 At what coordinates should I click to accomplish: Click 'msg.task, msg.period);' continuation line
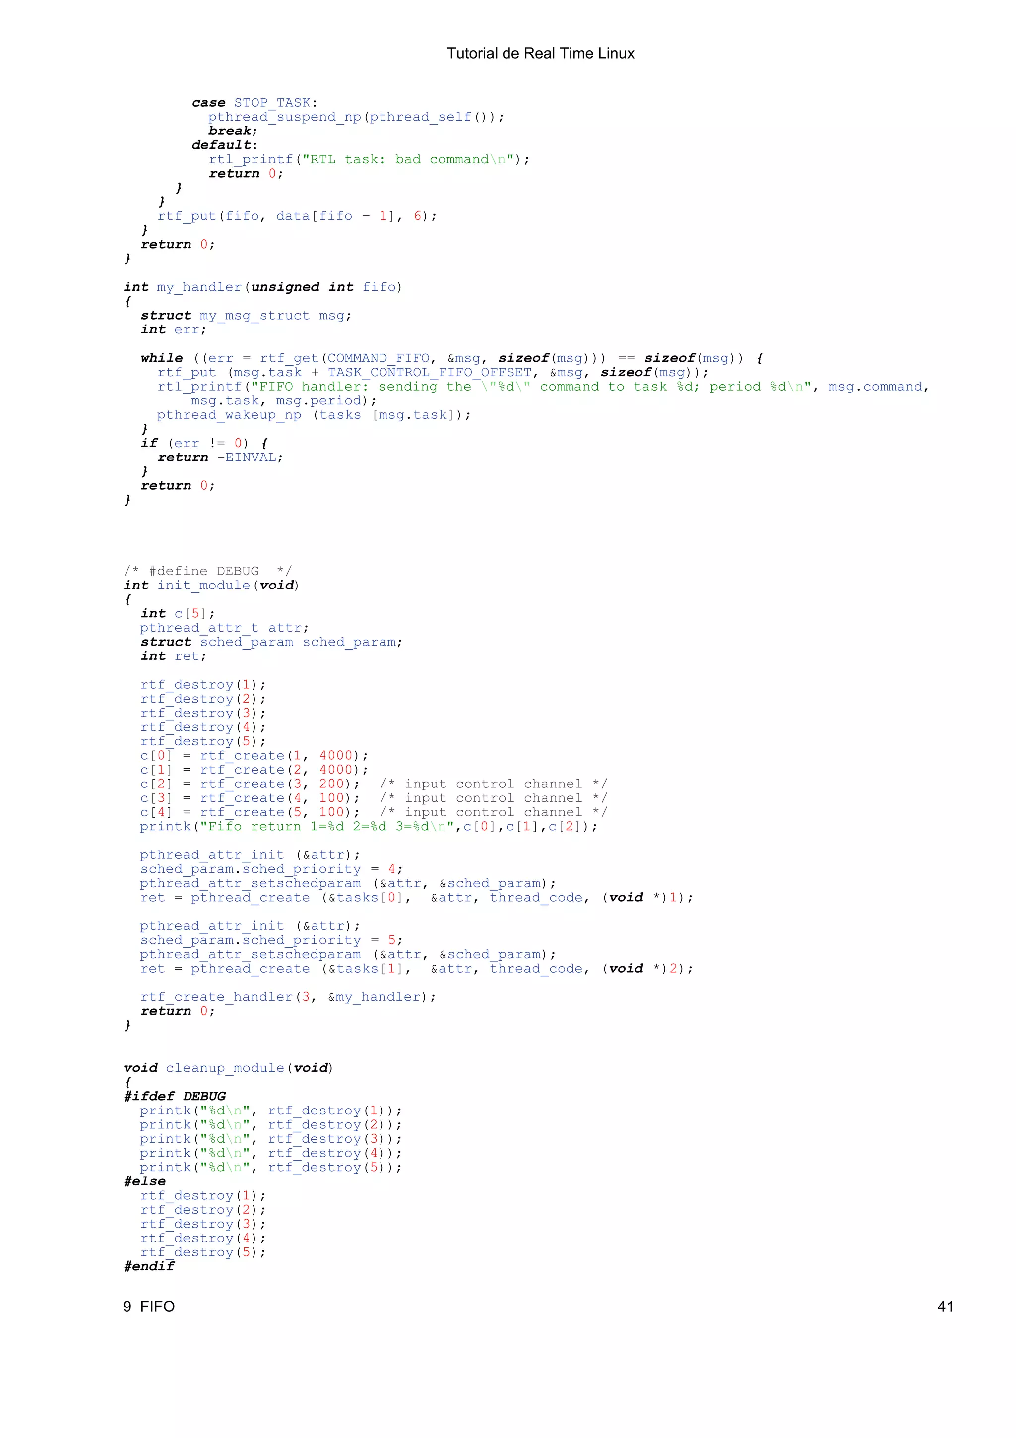pyautogui.click(x=284, y=401)
